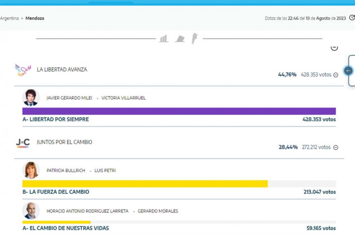Click the 44,76% percentage

tap(287, 74)
